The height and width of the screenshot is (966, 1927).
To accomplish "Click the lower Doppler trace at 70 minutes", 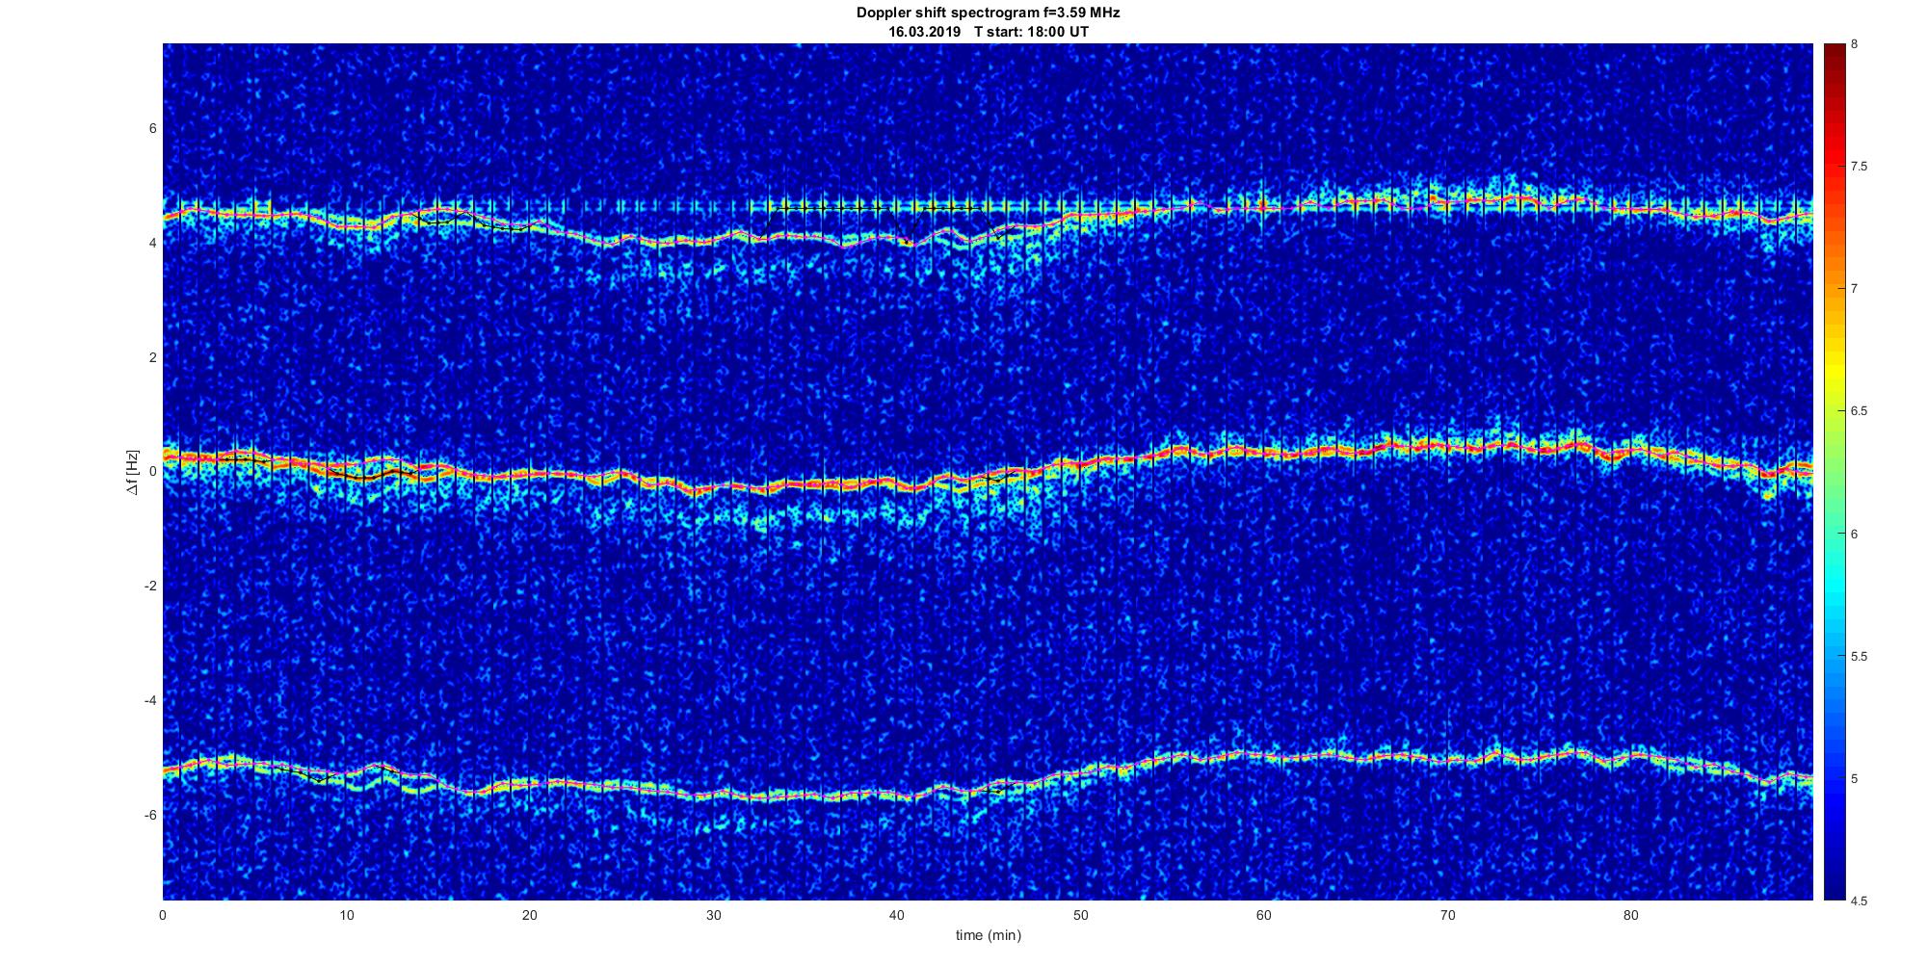I will coord(1447,761).
